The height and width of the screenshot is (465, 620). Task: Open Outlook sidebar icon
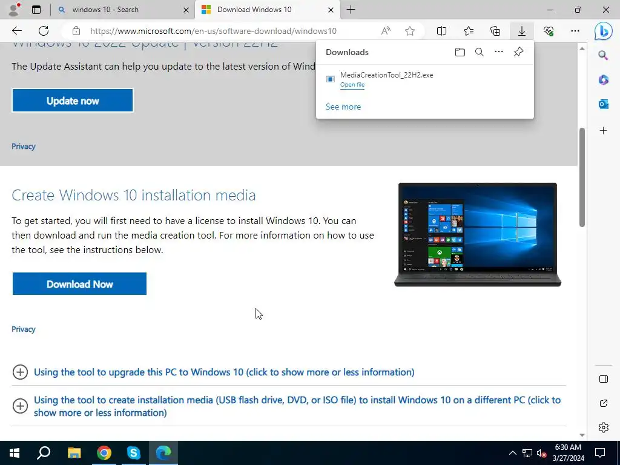pyautogui.click(x=603, y=104)
